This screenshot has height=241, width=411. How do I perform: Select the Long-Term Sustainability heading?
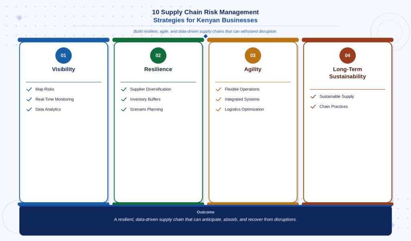point(347,73)
